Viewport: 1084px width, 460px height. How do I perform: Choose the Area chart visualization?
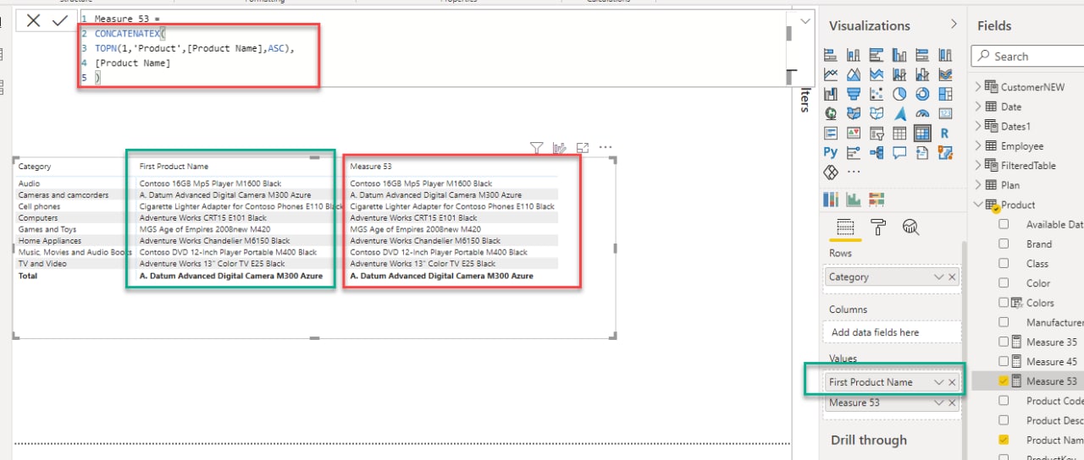click(854, 74)
